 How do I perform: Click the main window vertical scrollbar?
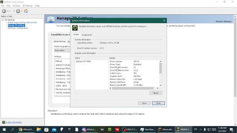pos(235,57)
